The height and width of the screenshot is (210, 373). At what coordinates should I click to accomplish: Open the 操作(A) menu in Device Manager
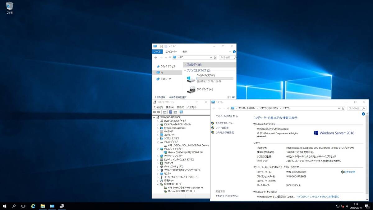(x=170, y=107)
